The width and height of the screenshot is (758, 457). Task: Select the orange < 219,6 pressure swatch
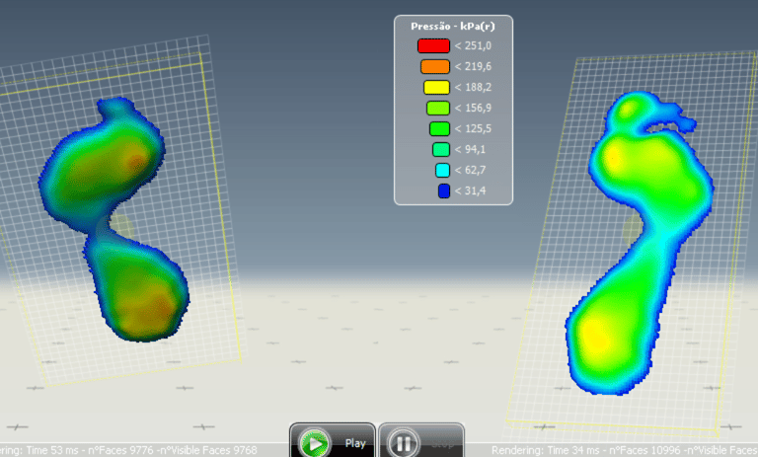point(435,67)
